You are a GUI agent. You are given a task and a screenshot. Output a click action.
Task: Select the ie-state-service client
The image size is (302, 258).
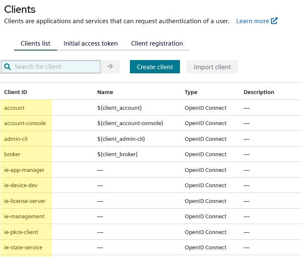pyautogui.click(x=23, y=247)
